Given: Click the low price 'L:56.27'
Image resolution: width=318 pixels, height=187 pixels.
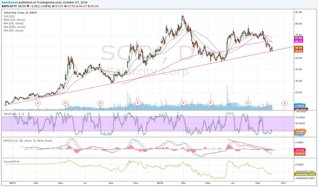Looking at the screenshot, I should (81, 6).
